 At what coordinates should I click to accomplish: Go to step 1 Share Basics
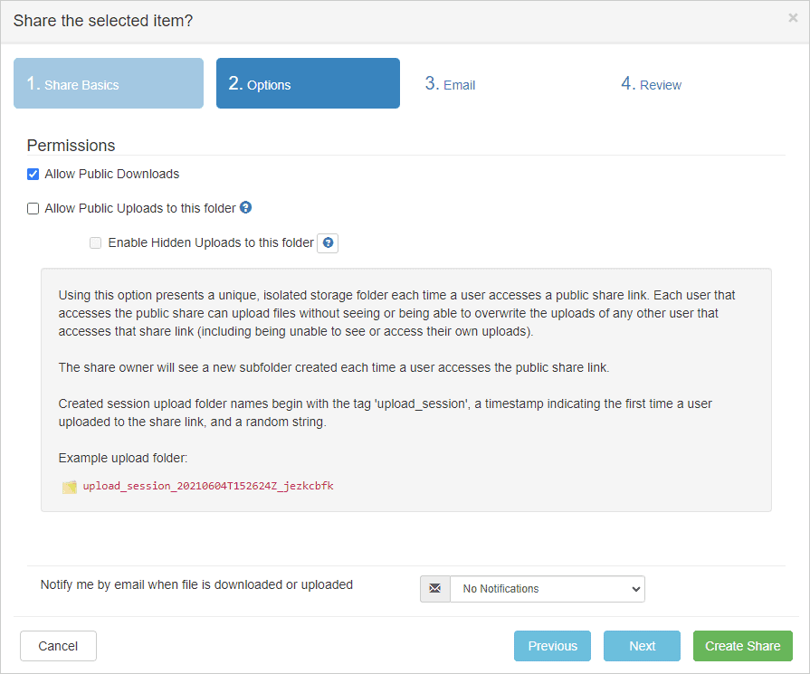tap(109, 84)
